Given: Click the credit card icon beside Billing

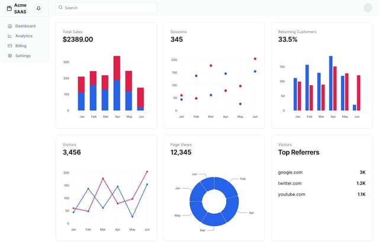Looking at the screenshot, I should (9, 46).
